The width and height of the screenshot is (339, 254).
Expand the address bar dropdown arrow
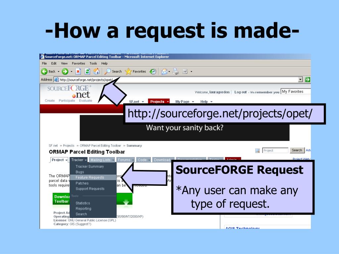[x=300, y=79]
